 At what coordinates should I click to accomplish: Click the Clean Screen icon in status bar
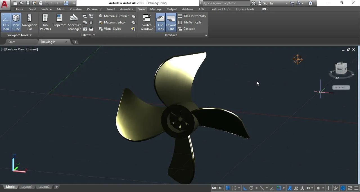(350, 188)
